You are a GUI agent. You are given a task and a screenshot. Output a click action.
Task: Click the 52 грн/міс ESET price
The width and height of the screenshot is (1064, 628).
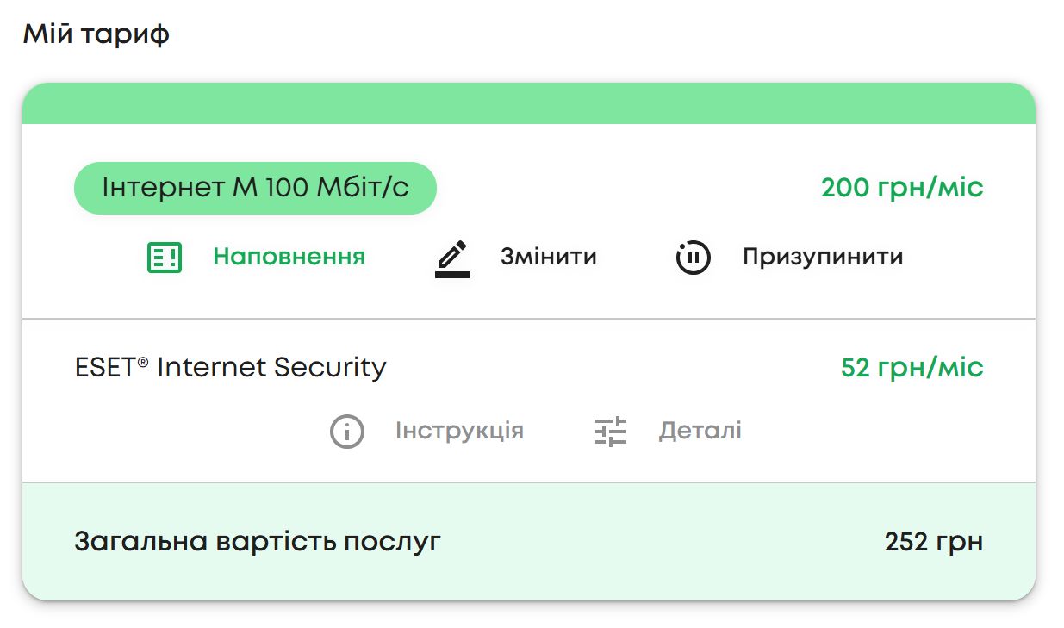click(x=912, y=369)
